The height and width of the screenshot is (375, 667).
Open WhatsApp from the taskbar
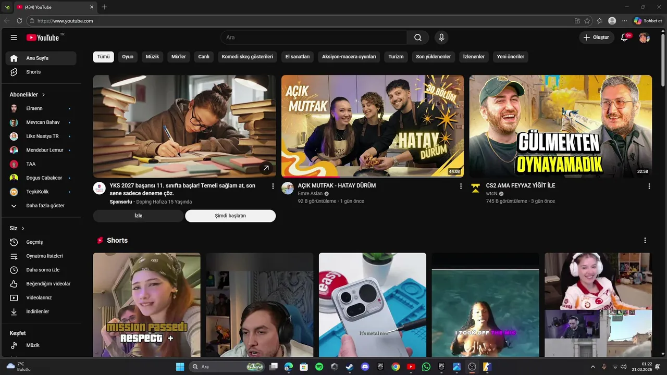(426, 367)
